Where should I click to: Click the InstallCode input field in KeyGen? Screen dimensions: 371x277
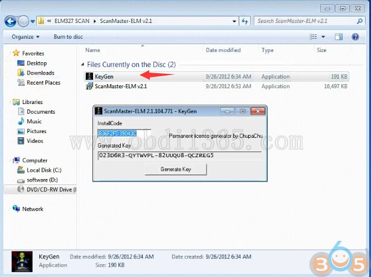pyautogui.click(x=124, y=133)
